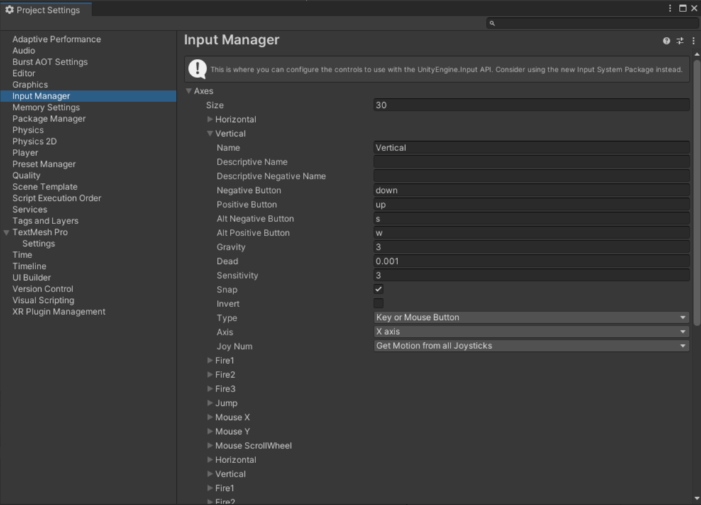Collapse the Axes foldout

[189, 91]
